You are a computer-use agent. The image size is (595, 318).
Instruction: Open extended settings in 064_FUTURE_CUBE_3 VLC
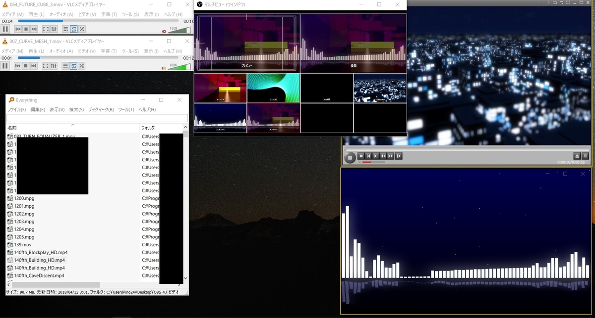(x=54, y=30)
